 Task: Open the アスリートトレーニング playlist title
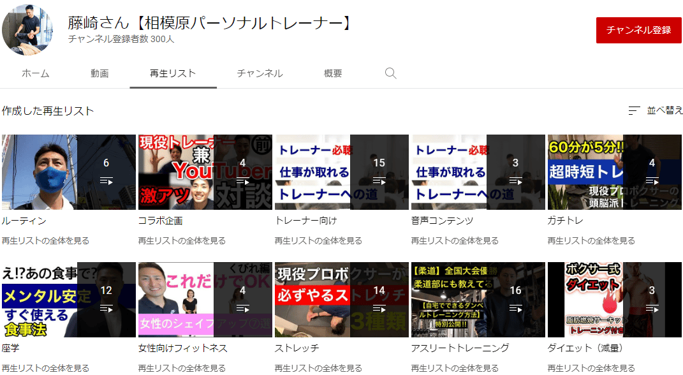[x=460, y=348]
